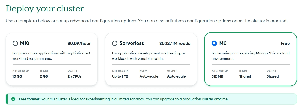Screen dimensions: 302x108
Task: Click Auto-scale value under Serverless vCPU
Action: coord(176,76)
